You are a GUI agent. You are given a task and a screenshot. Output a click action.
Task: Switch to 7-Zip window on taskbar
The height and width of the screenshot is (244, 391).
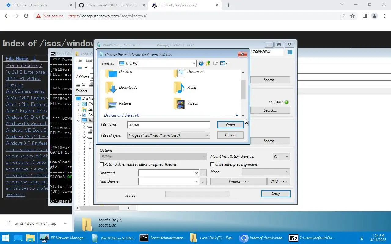(x=312, y=238)
